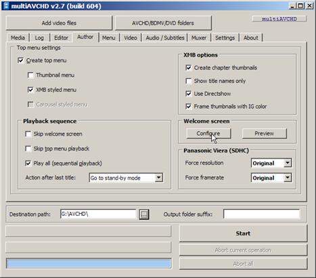Click the Start button
Image resolution: width=316 pixels, height=278 pixels.
[243, 233]
